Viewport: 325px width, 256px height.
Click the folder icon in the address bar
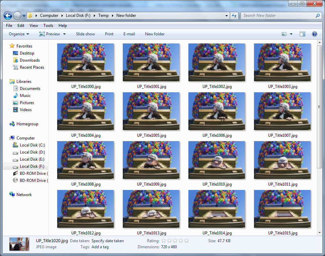(30, 15)
